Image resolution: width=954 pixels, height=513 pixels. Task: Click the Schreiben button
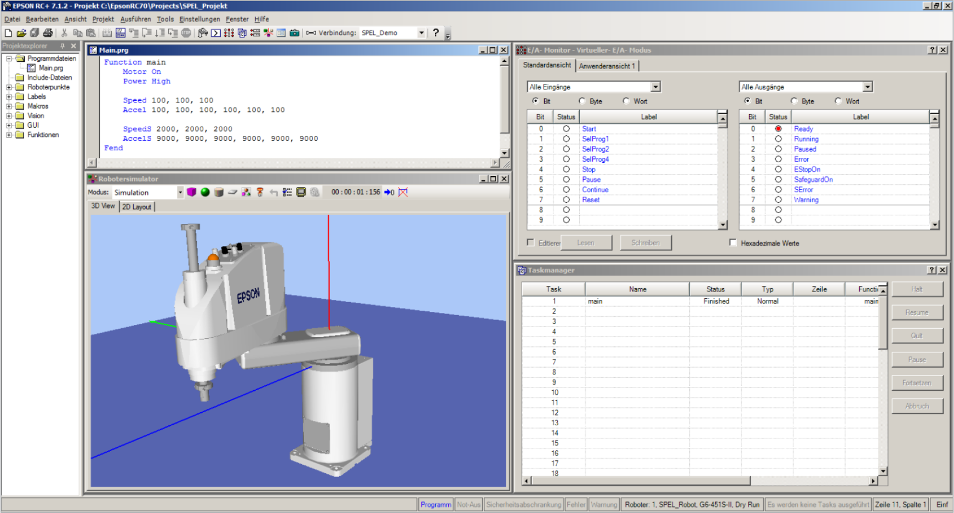645,243
